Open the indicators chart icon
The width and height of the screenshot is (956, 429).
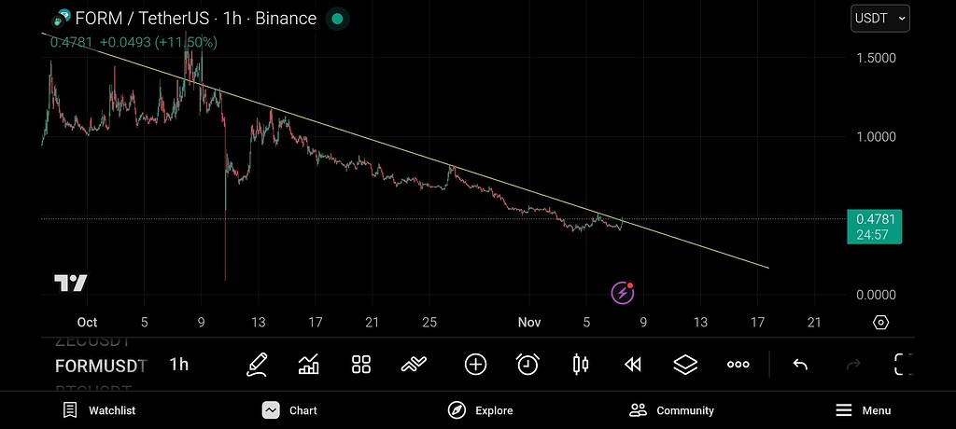pyautogui.click(x=308, y=365)
